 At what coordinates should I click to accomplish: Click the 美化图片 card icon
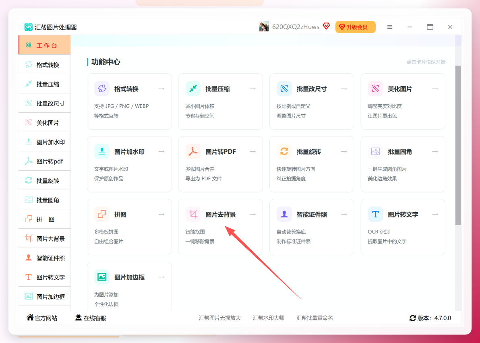(x=376, y=89)
